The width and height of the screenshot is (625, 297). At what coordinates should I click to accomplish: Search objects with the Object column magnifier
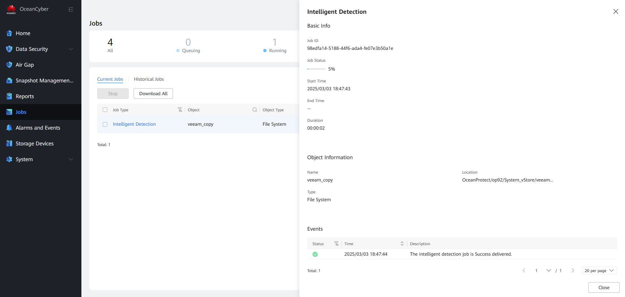(x=254, y=110)
